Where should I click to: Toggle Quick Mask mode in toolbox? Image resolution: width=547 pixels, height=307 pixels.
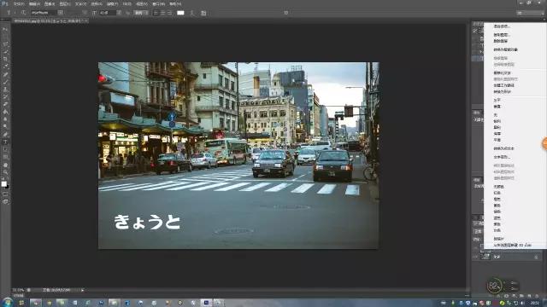click(x=5, y=194)
